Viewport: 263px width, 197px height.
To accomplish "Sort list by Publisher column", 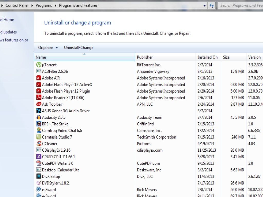I will 145,57.
